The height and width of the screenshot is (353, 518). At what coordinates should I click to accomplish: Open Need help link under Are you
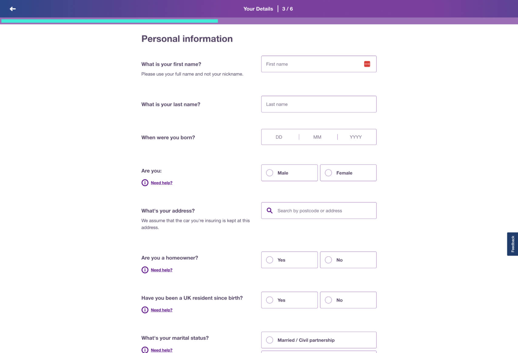(162, 183)
